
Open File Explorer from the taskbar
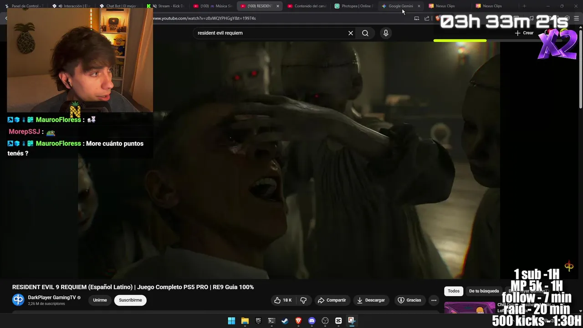245,321
